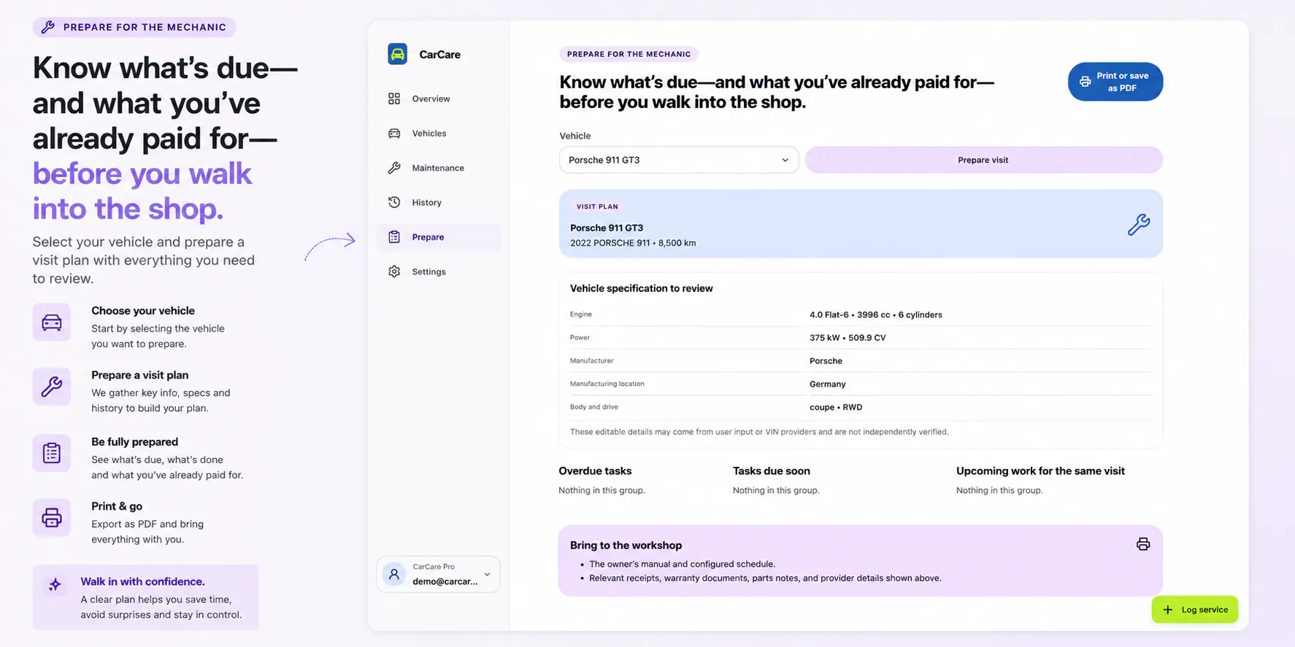The height and width of the screenshot is (647, 1295).
Task: Open the Settings menu item
Action: [x=438, y=271]
